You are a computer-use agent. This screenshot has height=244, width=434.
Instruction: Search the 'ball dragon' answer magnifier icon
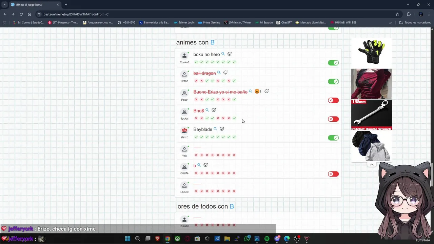pos(219,73)
